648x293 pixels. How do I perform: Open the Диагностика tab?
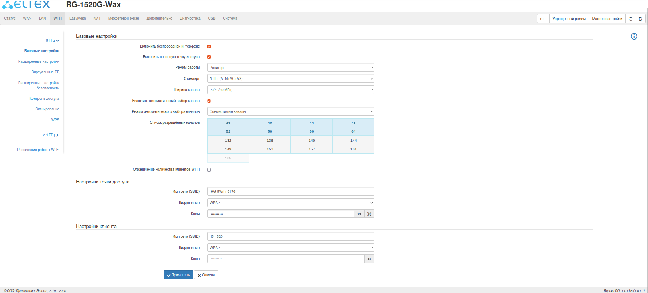point(190,18)
